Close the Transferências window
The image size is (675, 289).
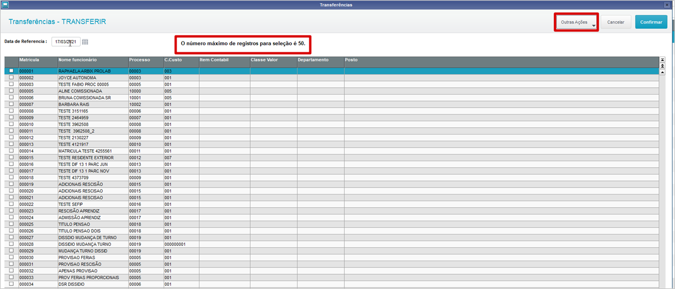pyautogui.click(x=668, y=5)
